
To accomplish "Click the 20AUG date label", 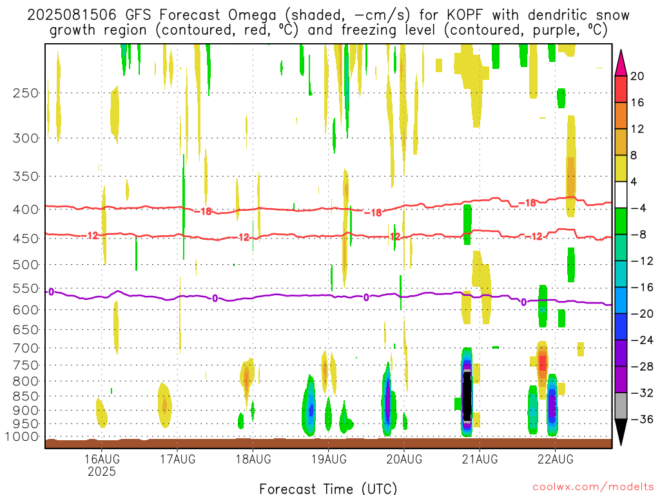I will tap(404, 459).
